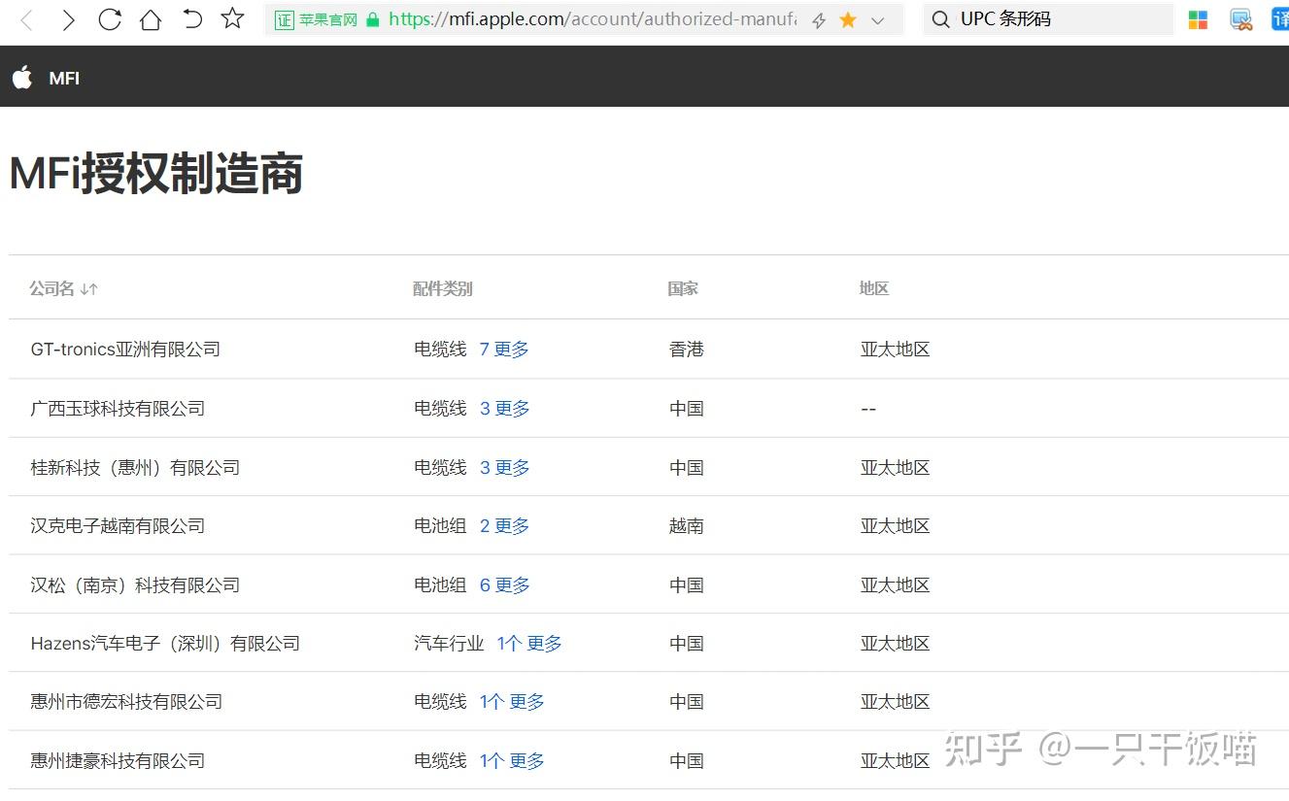Open the translate tool
The width and height of the screenshot is (1289, 801).
click(x=1280, y=18)
